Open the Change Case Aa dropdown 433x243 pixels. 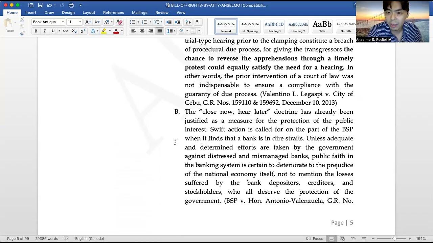[108, 22]
